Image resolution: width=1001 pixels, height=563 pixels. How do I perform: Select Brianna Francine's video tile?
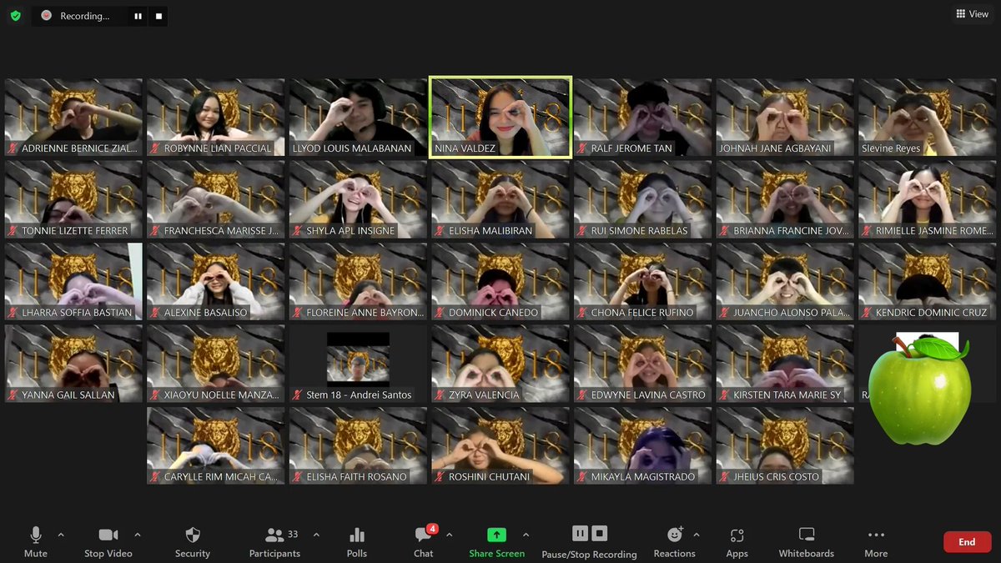(x=785, y=199)
